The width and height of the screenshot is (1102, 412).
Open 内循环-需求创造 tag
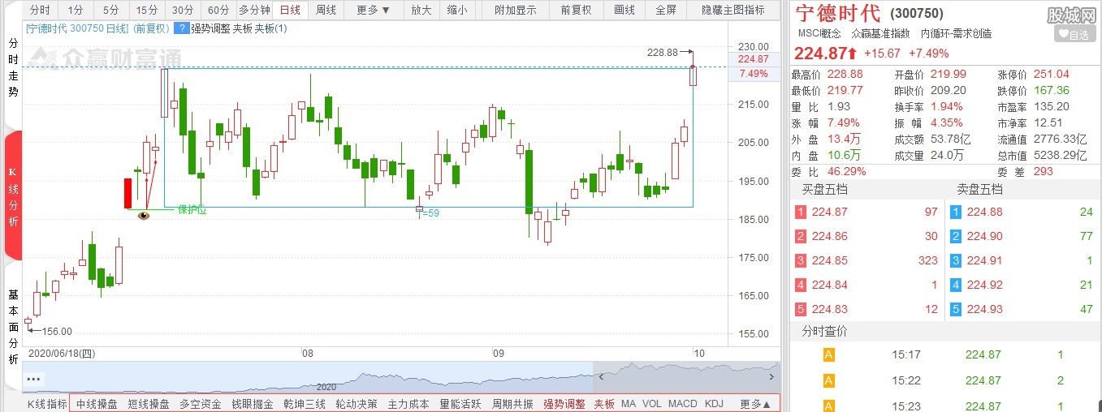pos(955,34)
